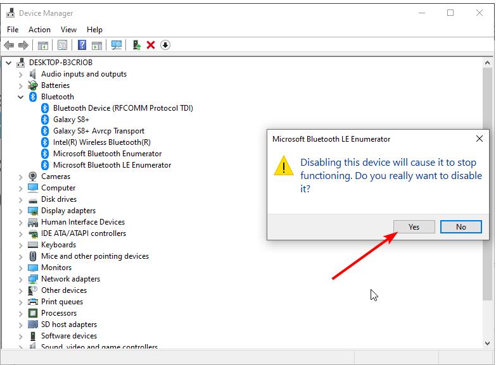Click Show/Hide Console Tree toolbar icon
This screenshot has height=365, width=496.
click(x=43, y=45)
